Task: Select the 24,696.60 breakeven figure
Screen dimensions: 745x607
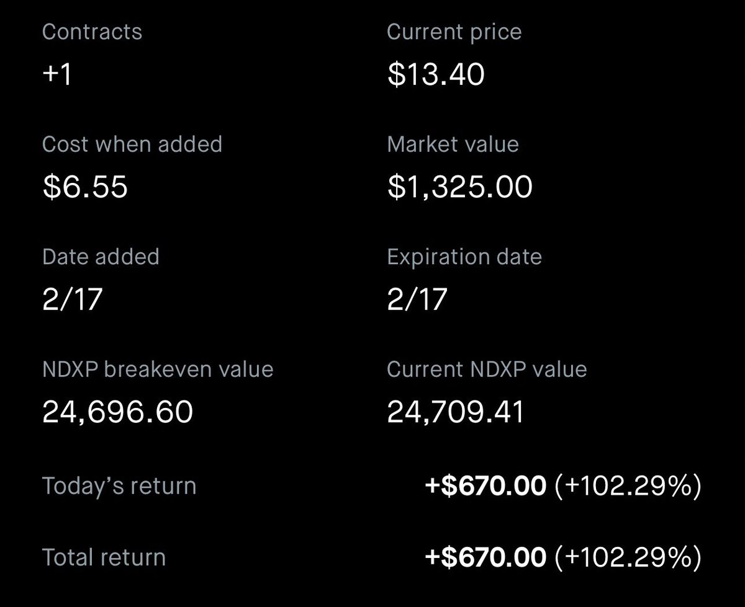Action: (117, 412)
